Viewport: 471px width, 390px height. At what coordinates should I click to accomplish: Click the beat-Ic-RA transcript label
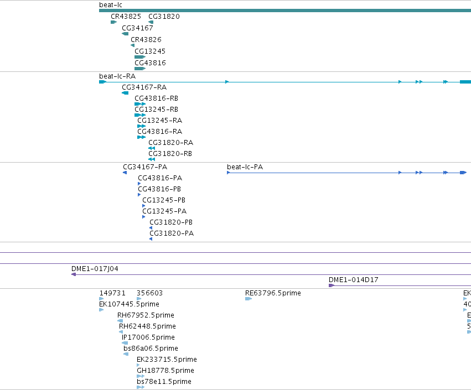(117, 76)
